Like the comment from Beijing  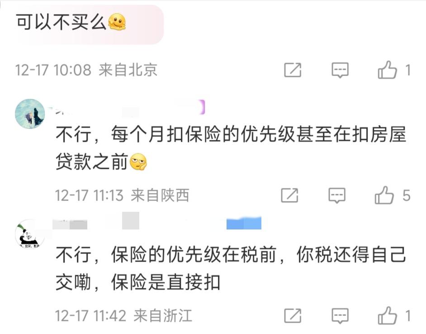[x=388, y=70]
